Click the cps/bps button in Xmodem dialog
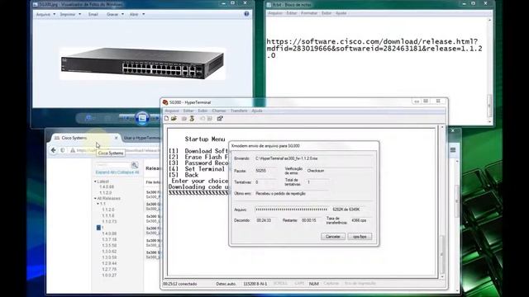 point(360,237)
